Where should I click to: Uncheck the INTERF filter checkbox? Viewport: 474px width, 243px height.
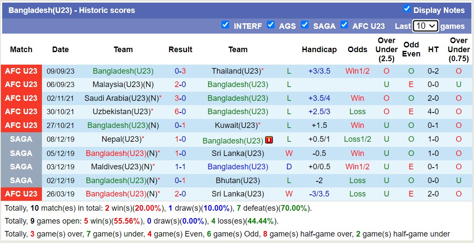click(225, 25)
